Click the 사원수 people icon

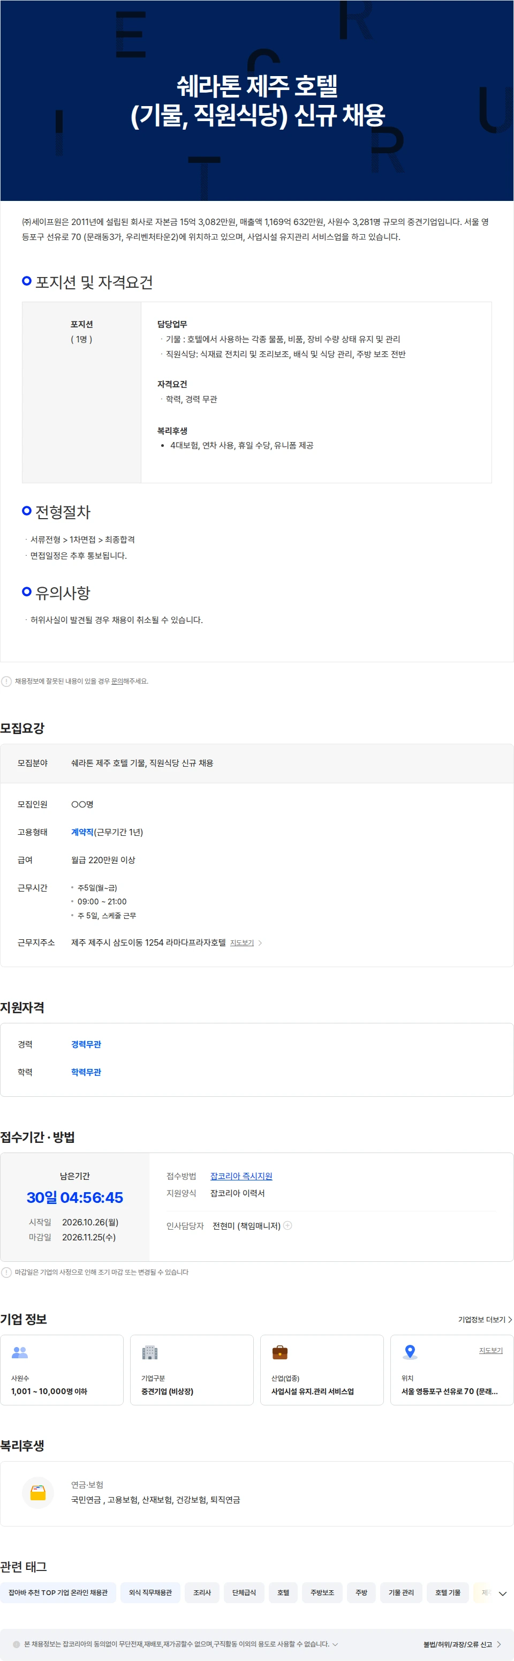(x=20, y=1352)
